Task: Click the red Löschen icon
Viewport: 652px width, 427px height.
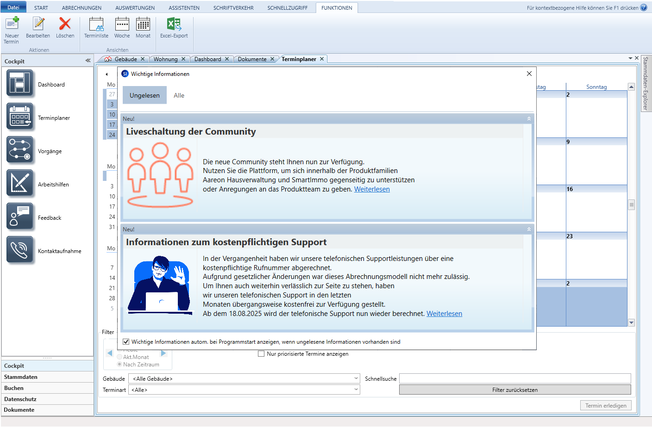Action: click(x=65, y=24)
